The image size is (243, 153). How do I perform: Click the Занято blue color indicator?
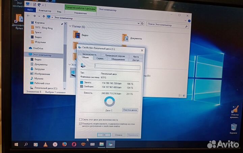click(x=82, y=82)
